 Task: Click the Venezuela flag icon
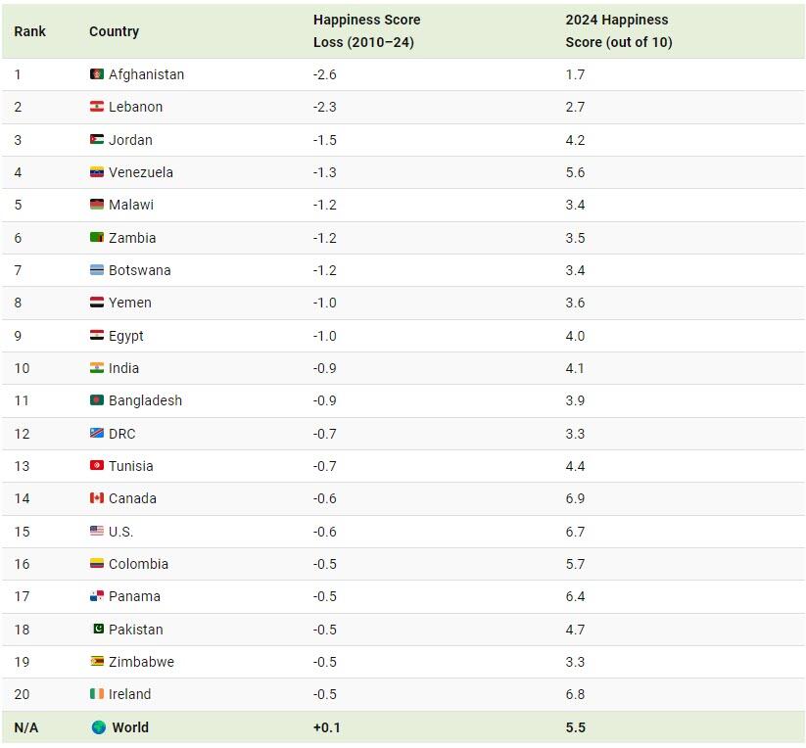(96, 172)
